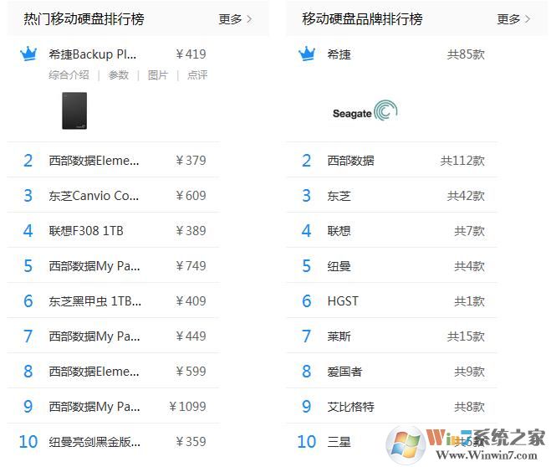Select the 纽曼 brand entry
551x467 pixels.
click(339, 266)
